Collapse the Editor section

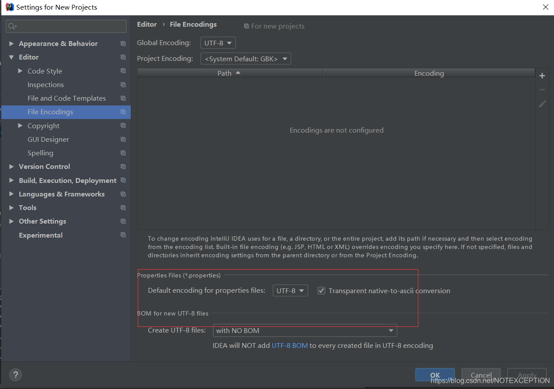(x=11, y=57)
